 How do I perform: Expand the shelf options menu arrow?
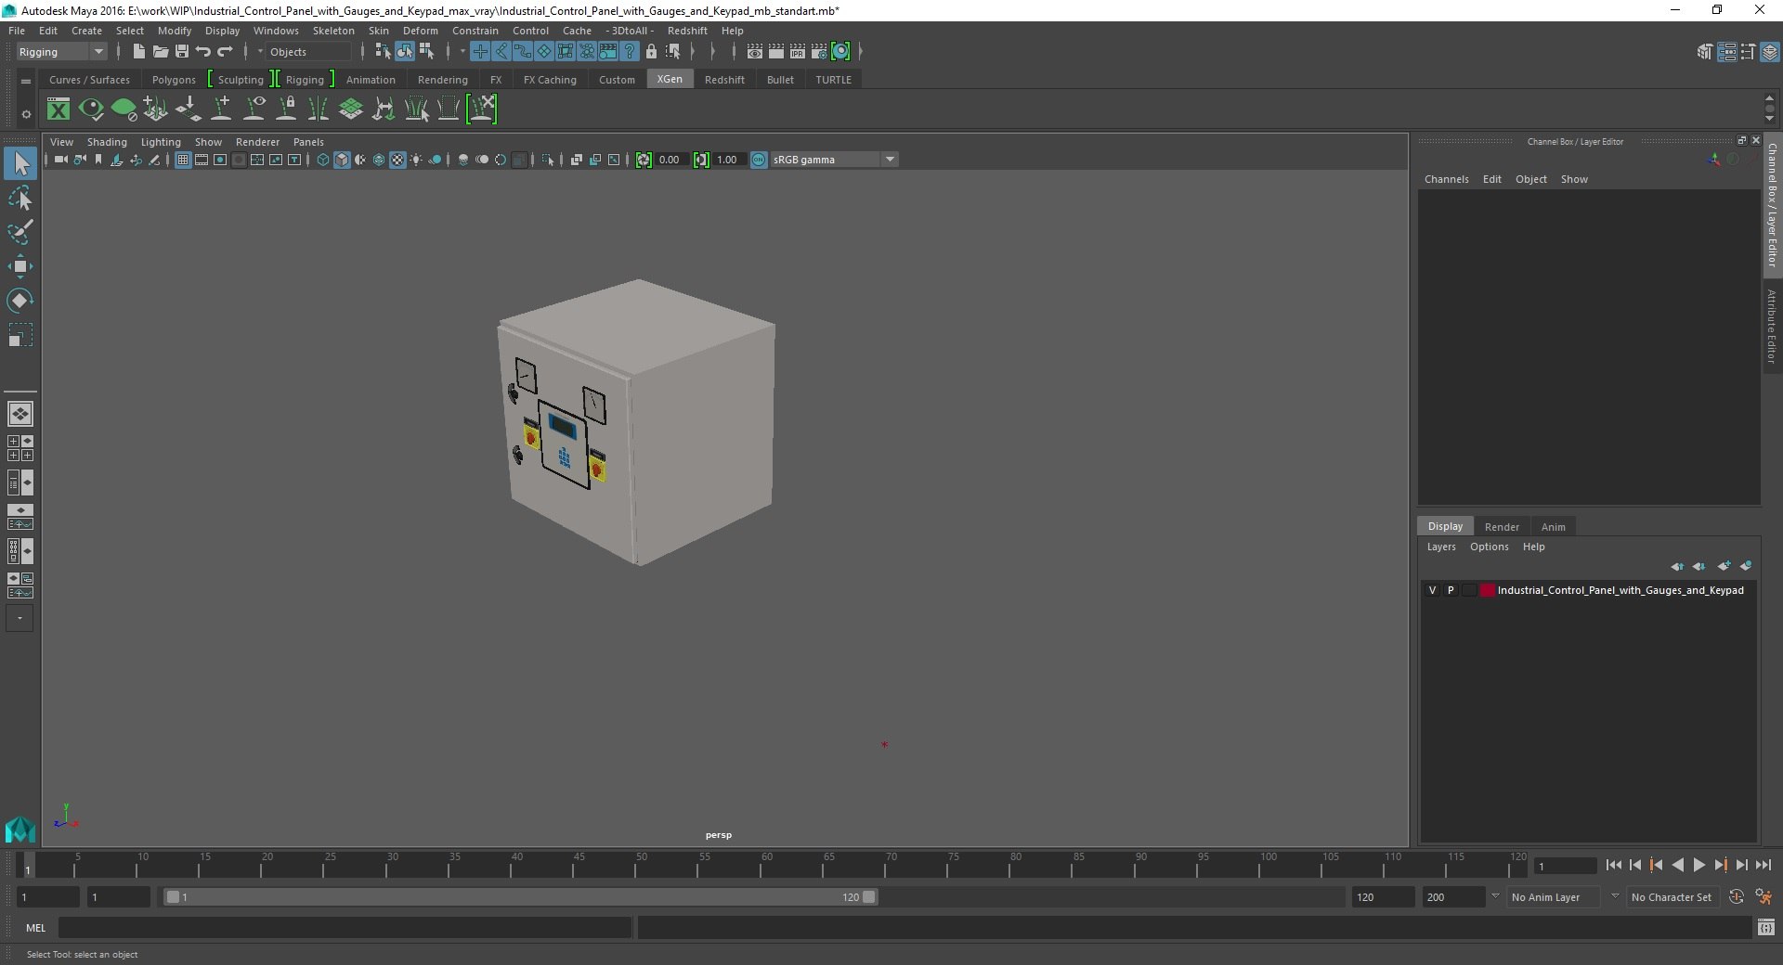click(x=26, y=114)
